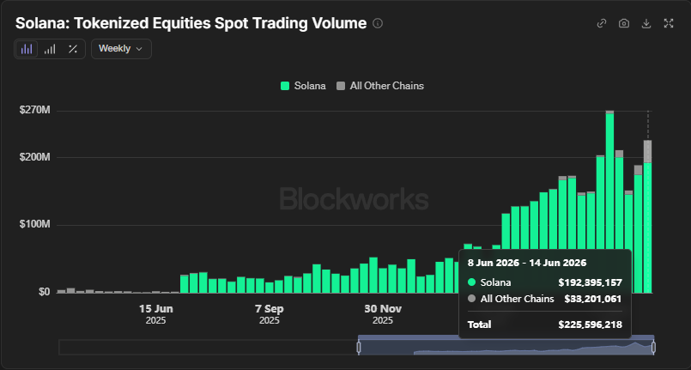This screenshot has width=691, height=370.
Task: Click the info icon beside the title
Action: [378, 23]
